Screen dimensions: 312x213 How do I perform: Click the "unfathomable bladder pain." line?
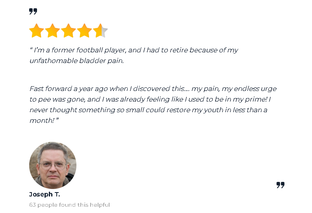pyautogui.click(x=76, y=61)
